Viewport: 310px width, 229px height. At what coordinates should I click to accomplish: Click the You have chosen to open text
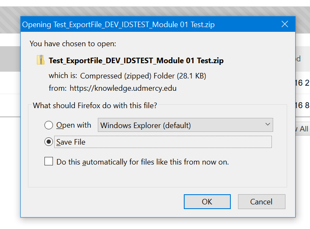coord(73,44)
